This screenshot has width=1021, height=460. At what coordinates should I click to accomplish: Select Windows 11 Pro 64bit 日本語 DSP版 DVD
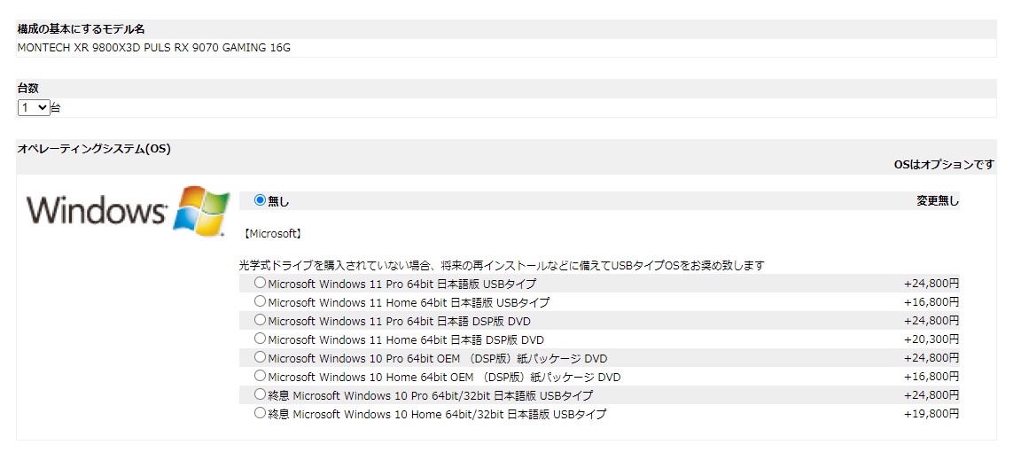(x=260, y=320)
